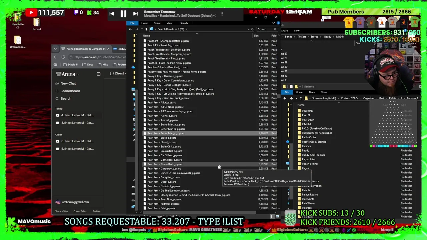
Task: Select Pearl Jam - Alive_p.psarc file
Action: click(161, 102)
